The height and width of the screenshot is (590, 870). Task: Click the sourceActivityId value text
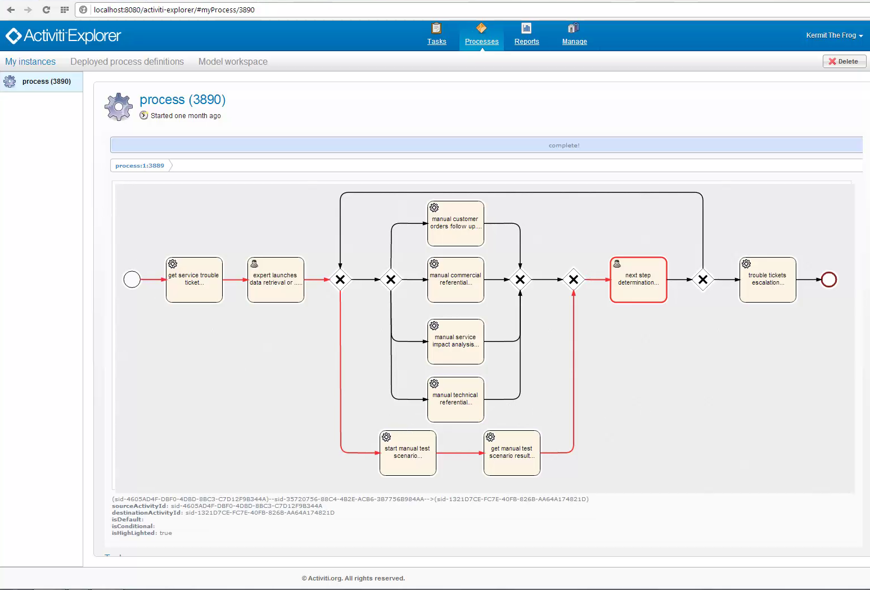(x=246, y=506)
